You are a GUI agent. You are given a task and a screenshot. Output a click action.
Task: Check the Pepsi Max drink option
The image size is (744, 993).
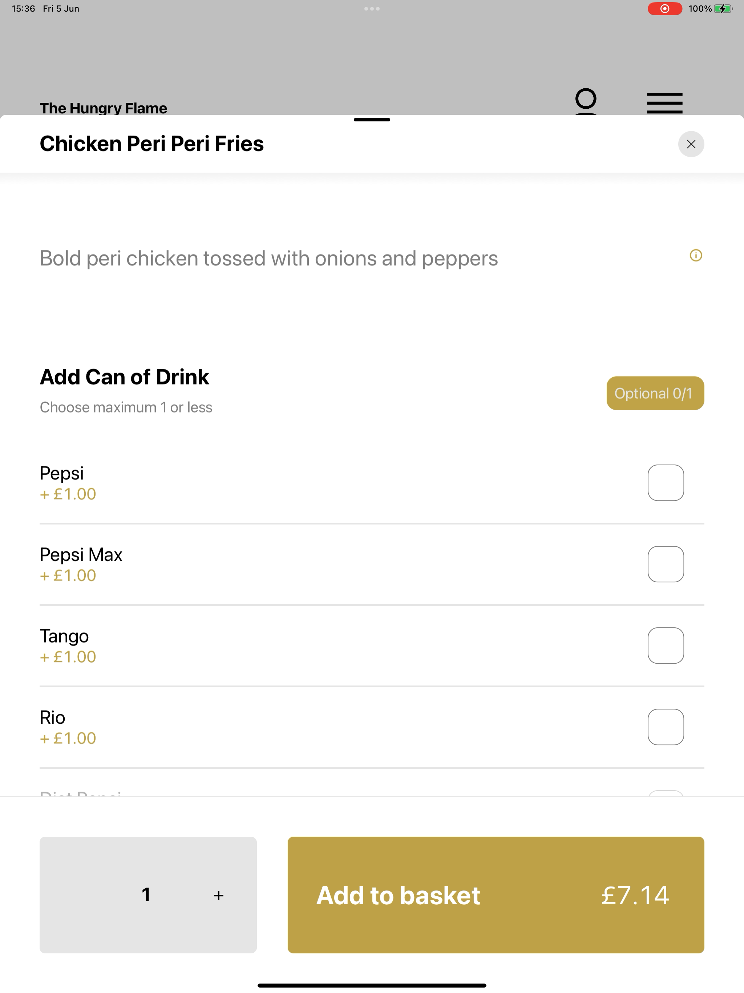pos(666,564)
